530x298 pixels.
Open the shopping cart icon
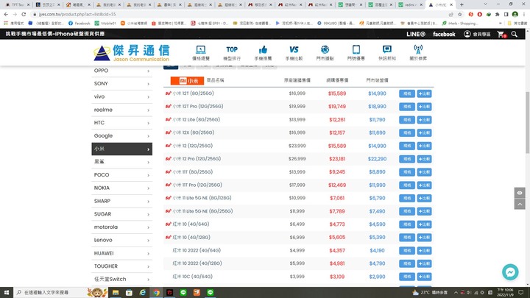tap(501, 34)
